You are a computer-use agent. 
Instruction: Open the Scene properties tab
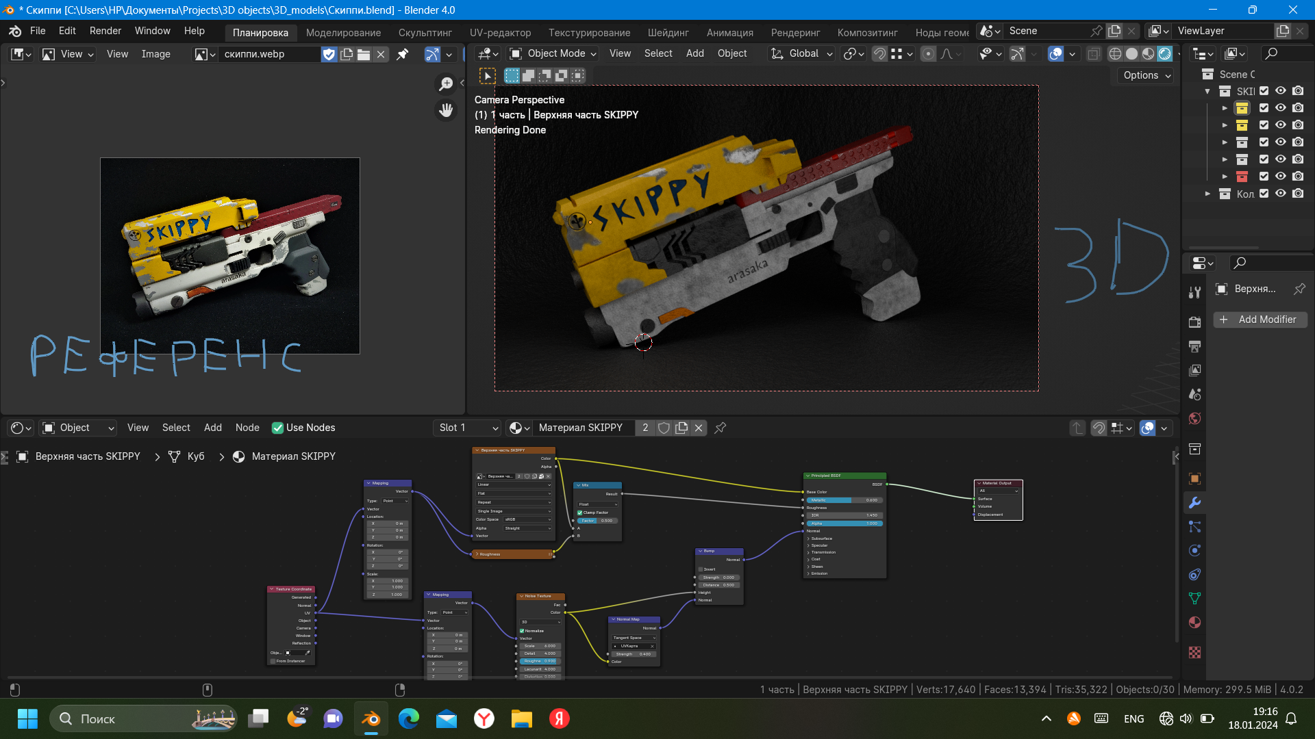click(x=1195, y=394)
